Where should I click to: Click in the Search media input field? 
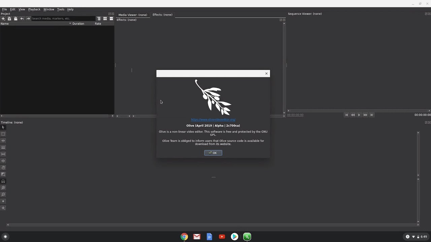(x=63, y=18)
